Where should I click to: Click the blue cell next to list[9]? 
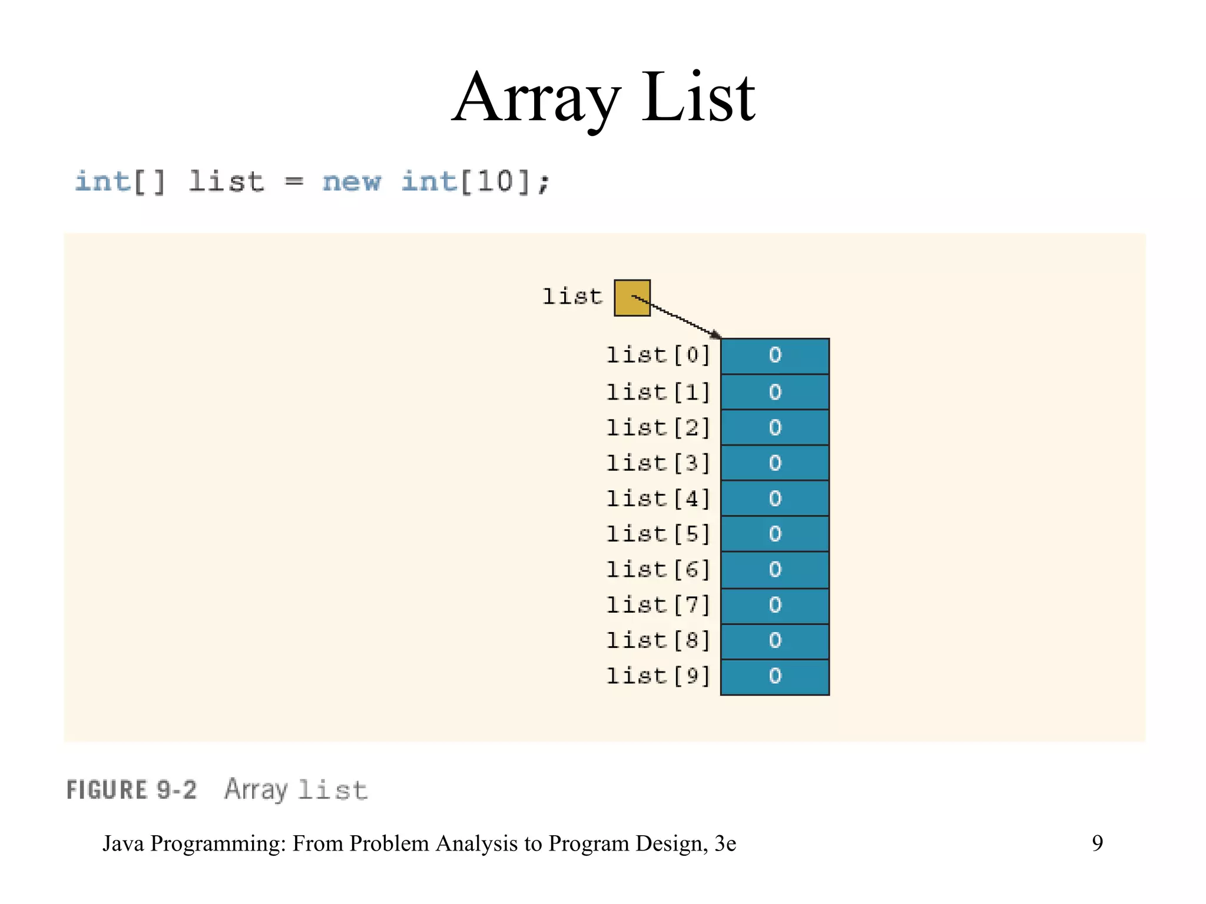(x=775, y=677)
